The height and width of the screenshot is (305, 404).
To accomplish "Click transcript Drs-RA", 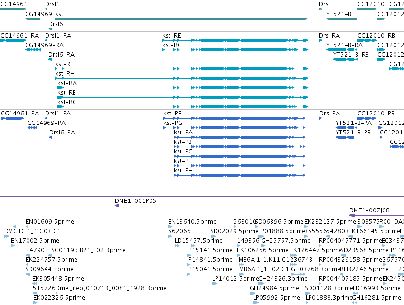I will coord(329,36).
